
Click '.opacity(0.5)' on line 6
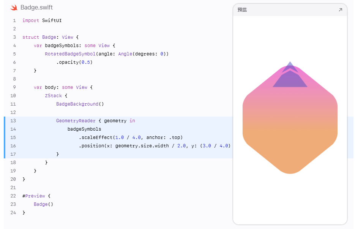pos(74,62)
